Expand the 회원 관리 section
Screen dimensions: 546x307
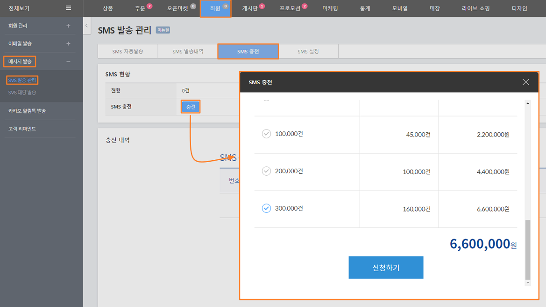point(68,26)
